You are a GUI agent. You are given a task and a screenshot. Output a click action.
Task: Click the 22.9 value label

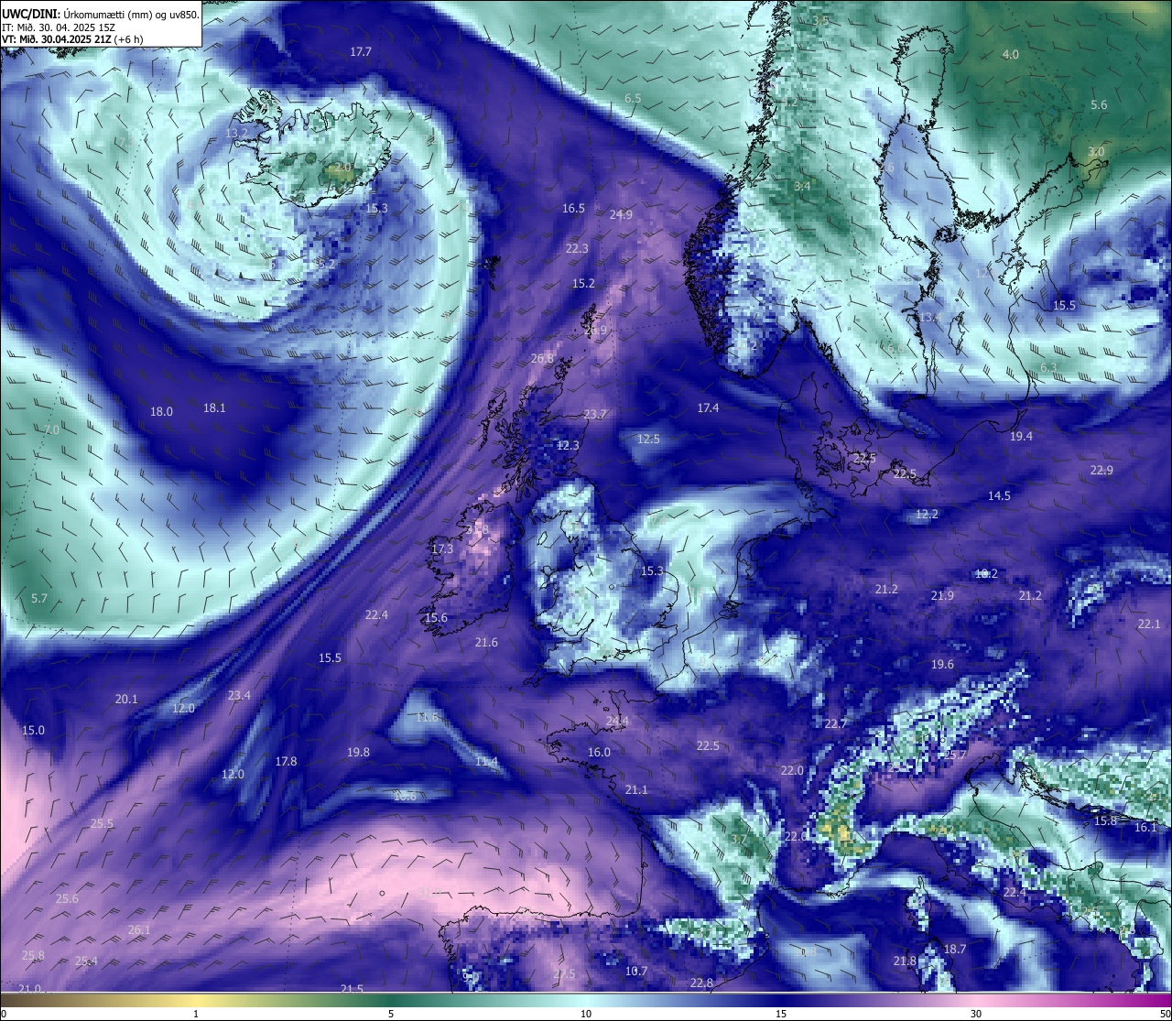coord(1101,471)
